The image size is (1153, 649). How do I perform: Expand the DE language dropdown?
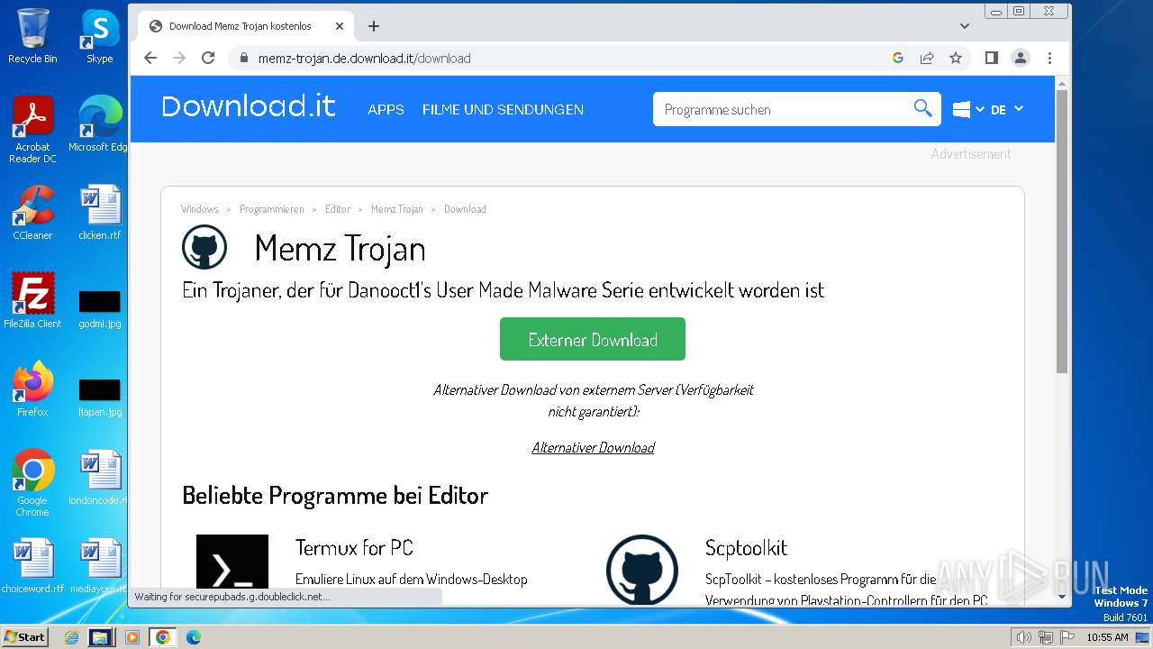(x=1007, y=109)
